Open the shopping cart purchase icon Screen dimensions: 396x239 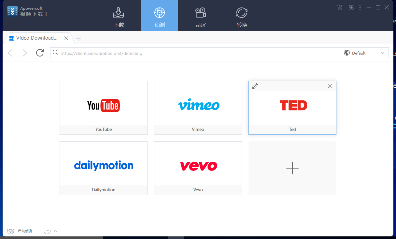click(x=339, y=7)
